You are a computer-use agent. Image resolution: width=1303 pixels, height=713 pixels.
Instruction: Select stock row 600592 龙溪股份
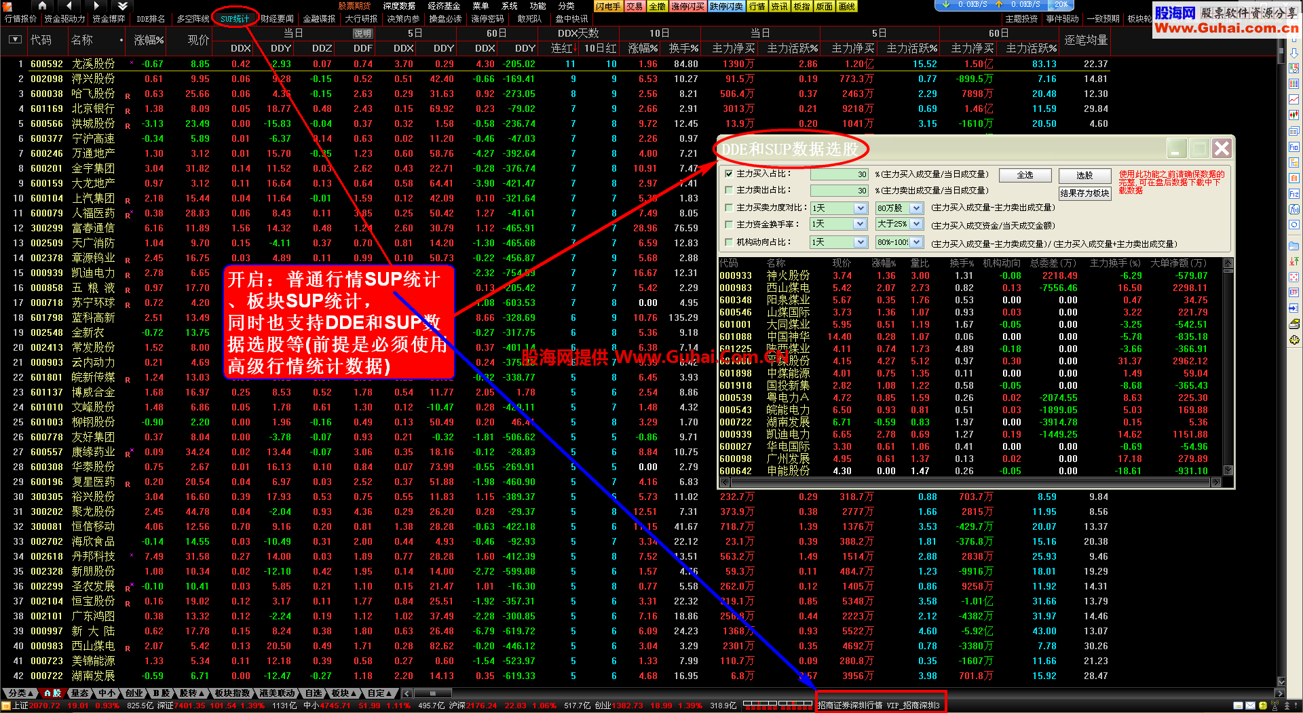tap(554, 64)
